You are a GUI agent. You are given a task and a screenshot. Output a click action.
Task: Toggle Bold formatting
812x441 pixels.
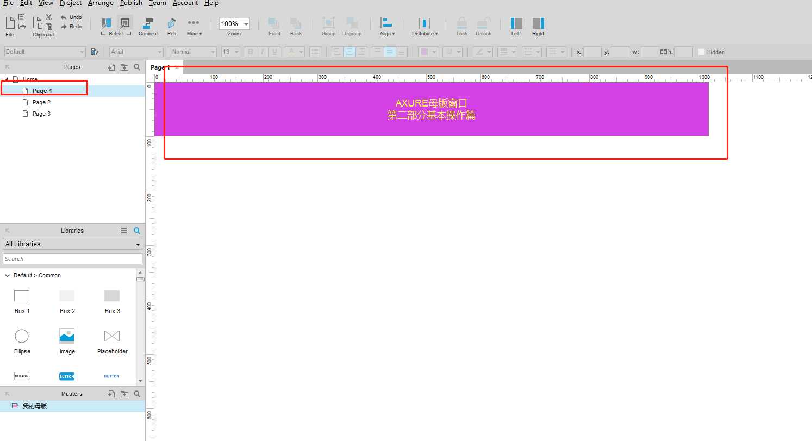pos(251,52)
